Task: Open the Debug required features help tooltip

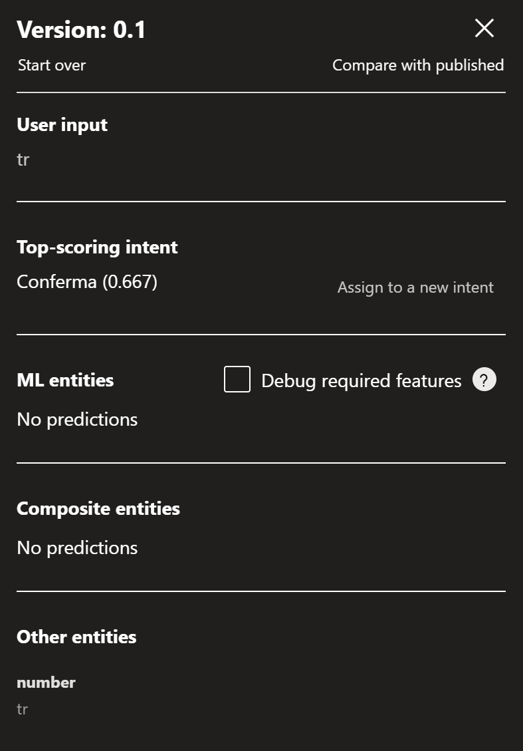Action: (484, 379)
